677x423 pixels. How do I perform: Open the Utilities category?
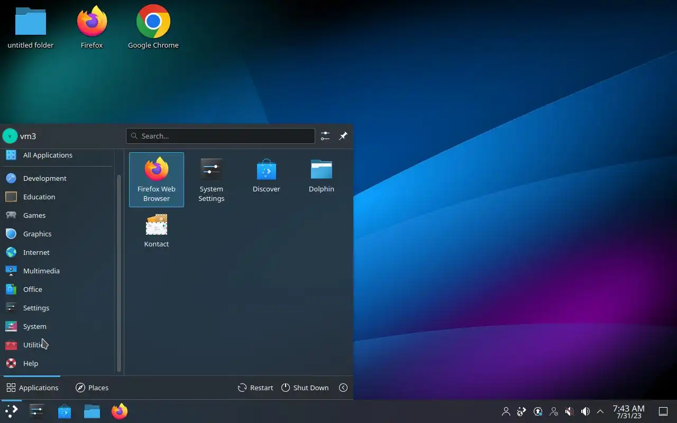(57, 345)
